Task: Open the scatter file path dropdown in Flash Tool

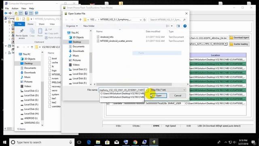Action: pos(226,44)
